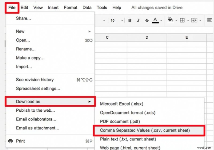The height and width of the screenshot is (150, 214).
Task: Select Rename... in the File menu
Action: pos(50,49)
